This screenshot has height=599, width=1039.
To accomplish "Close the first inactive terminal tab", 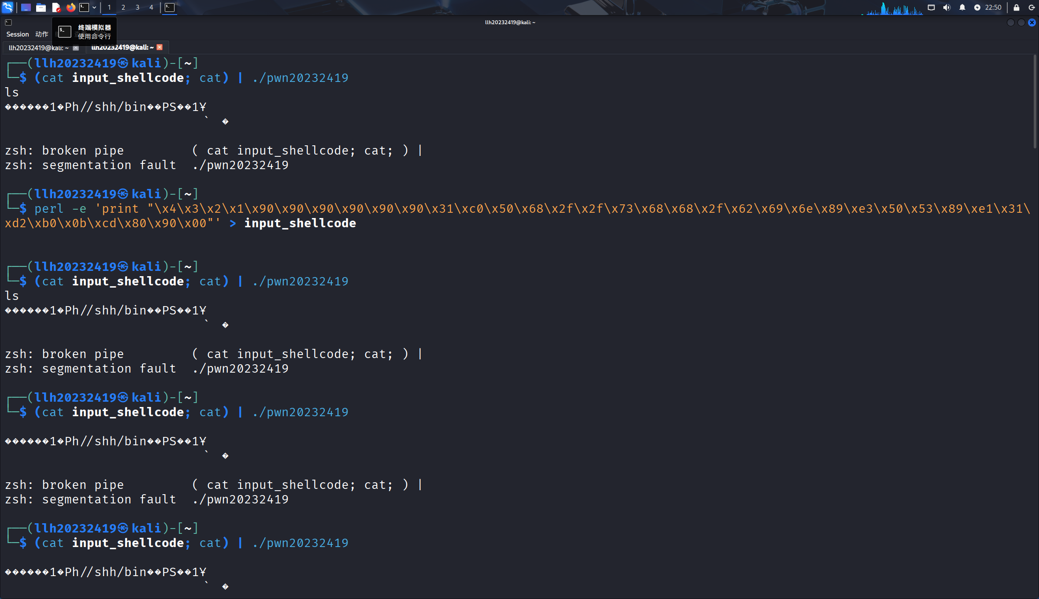I will [x=76, y=48].
